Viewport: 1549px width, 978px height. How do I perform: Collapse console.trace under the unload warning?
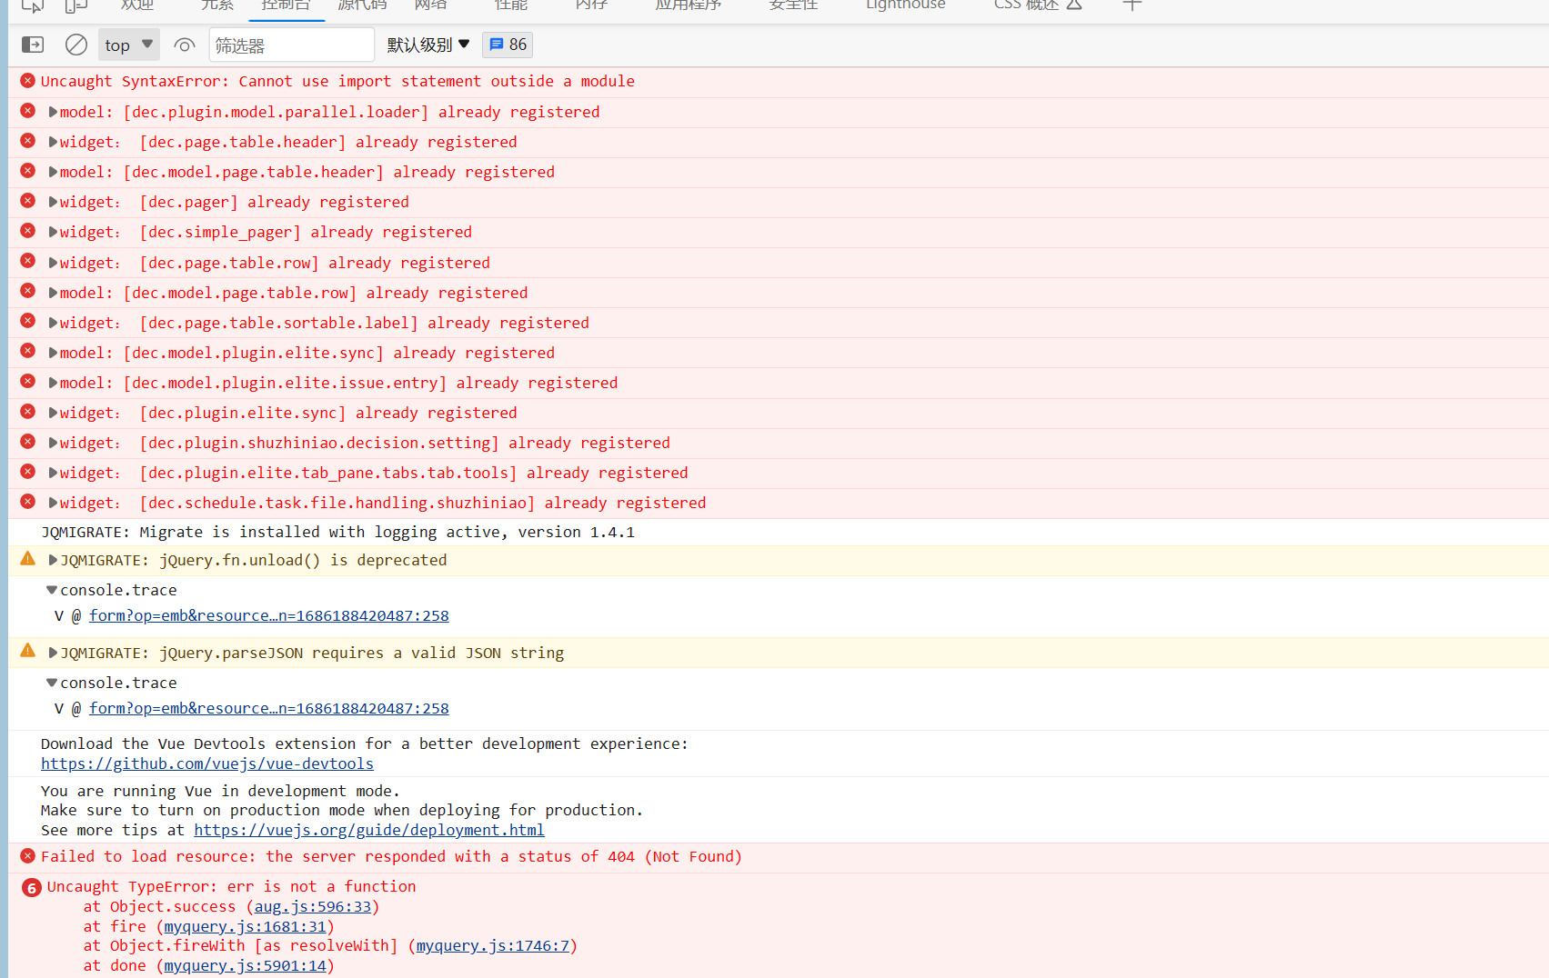[52, 590]
